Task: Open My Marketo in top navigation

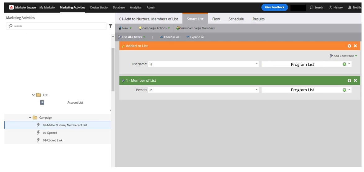Action: coord(47,7)
